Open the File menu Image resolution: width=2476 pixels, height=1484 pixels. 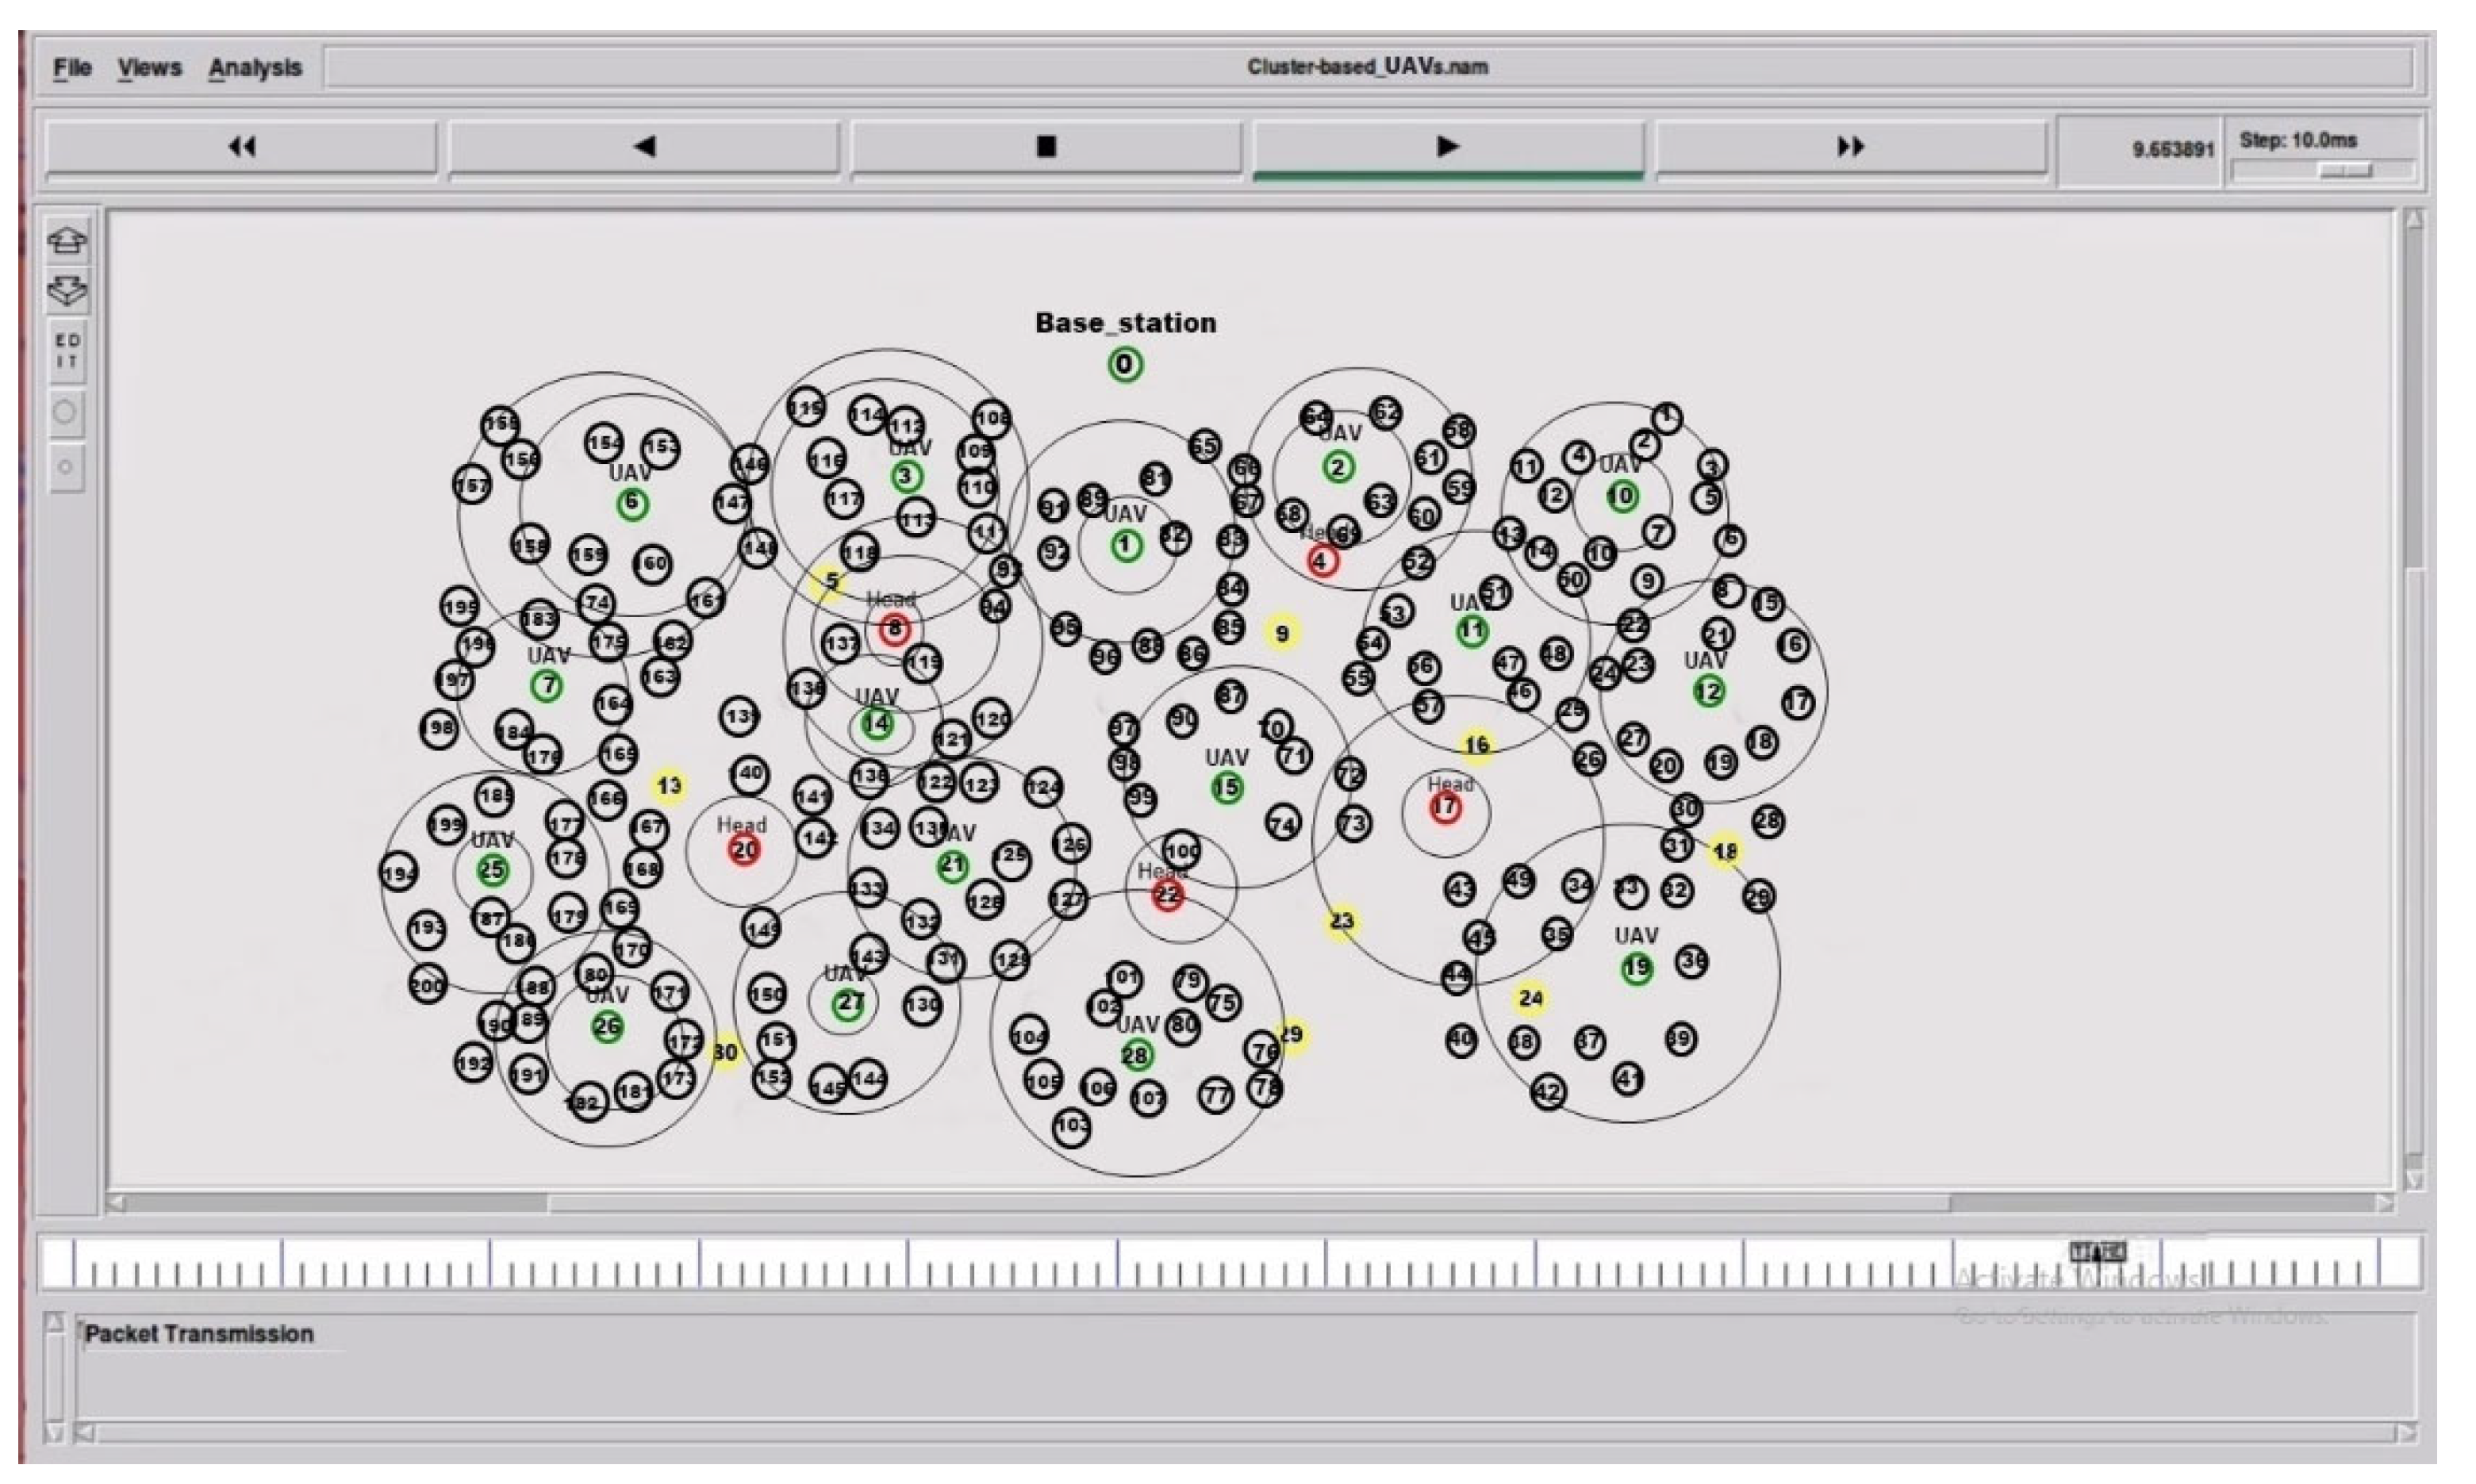pyautogui.click(x=72, y=68)
